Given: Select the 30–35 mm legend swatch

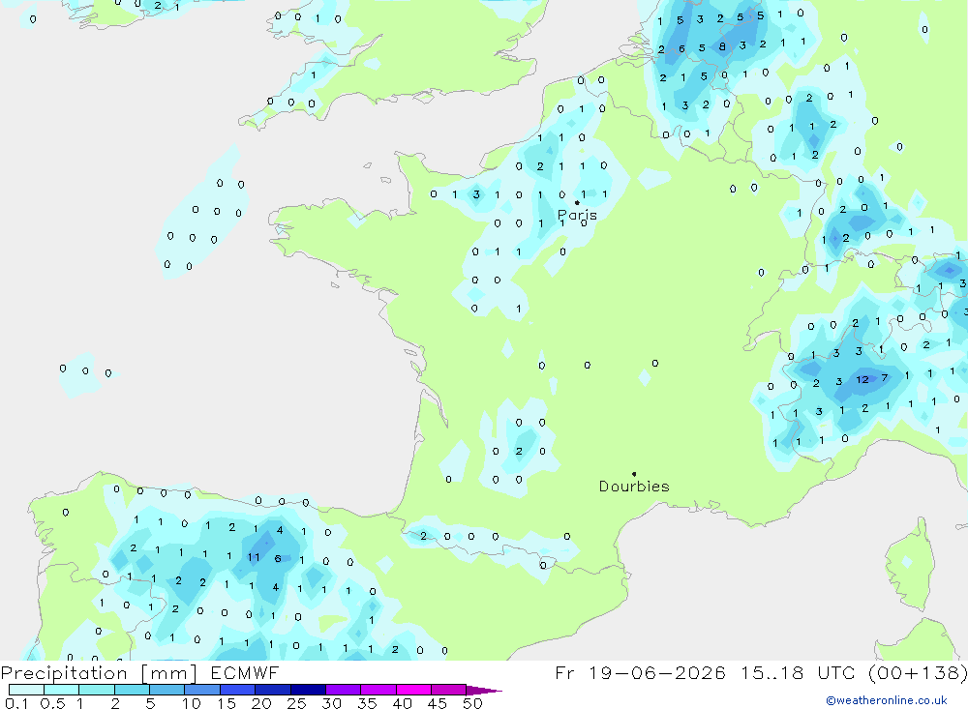Looking at the screenshot, I should (344, 690).
